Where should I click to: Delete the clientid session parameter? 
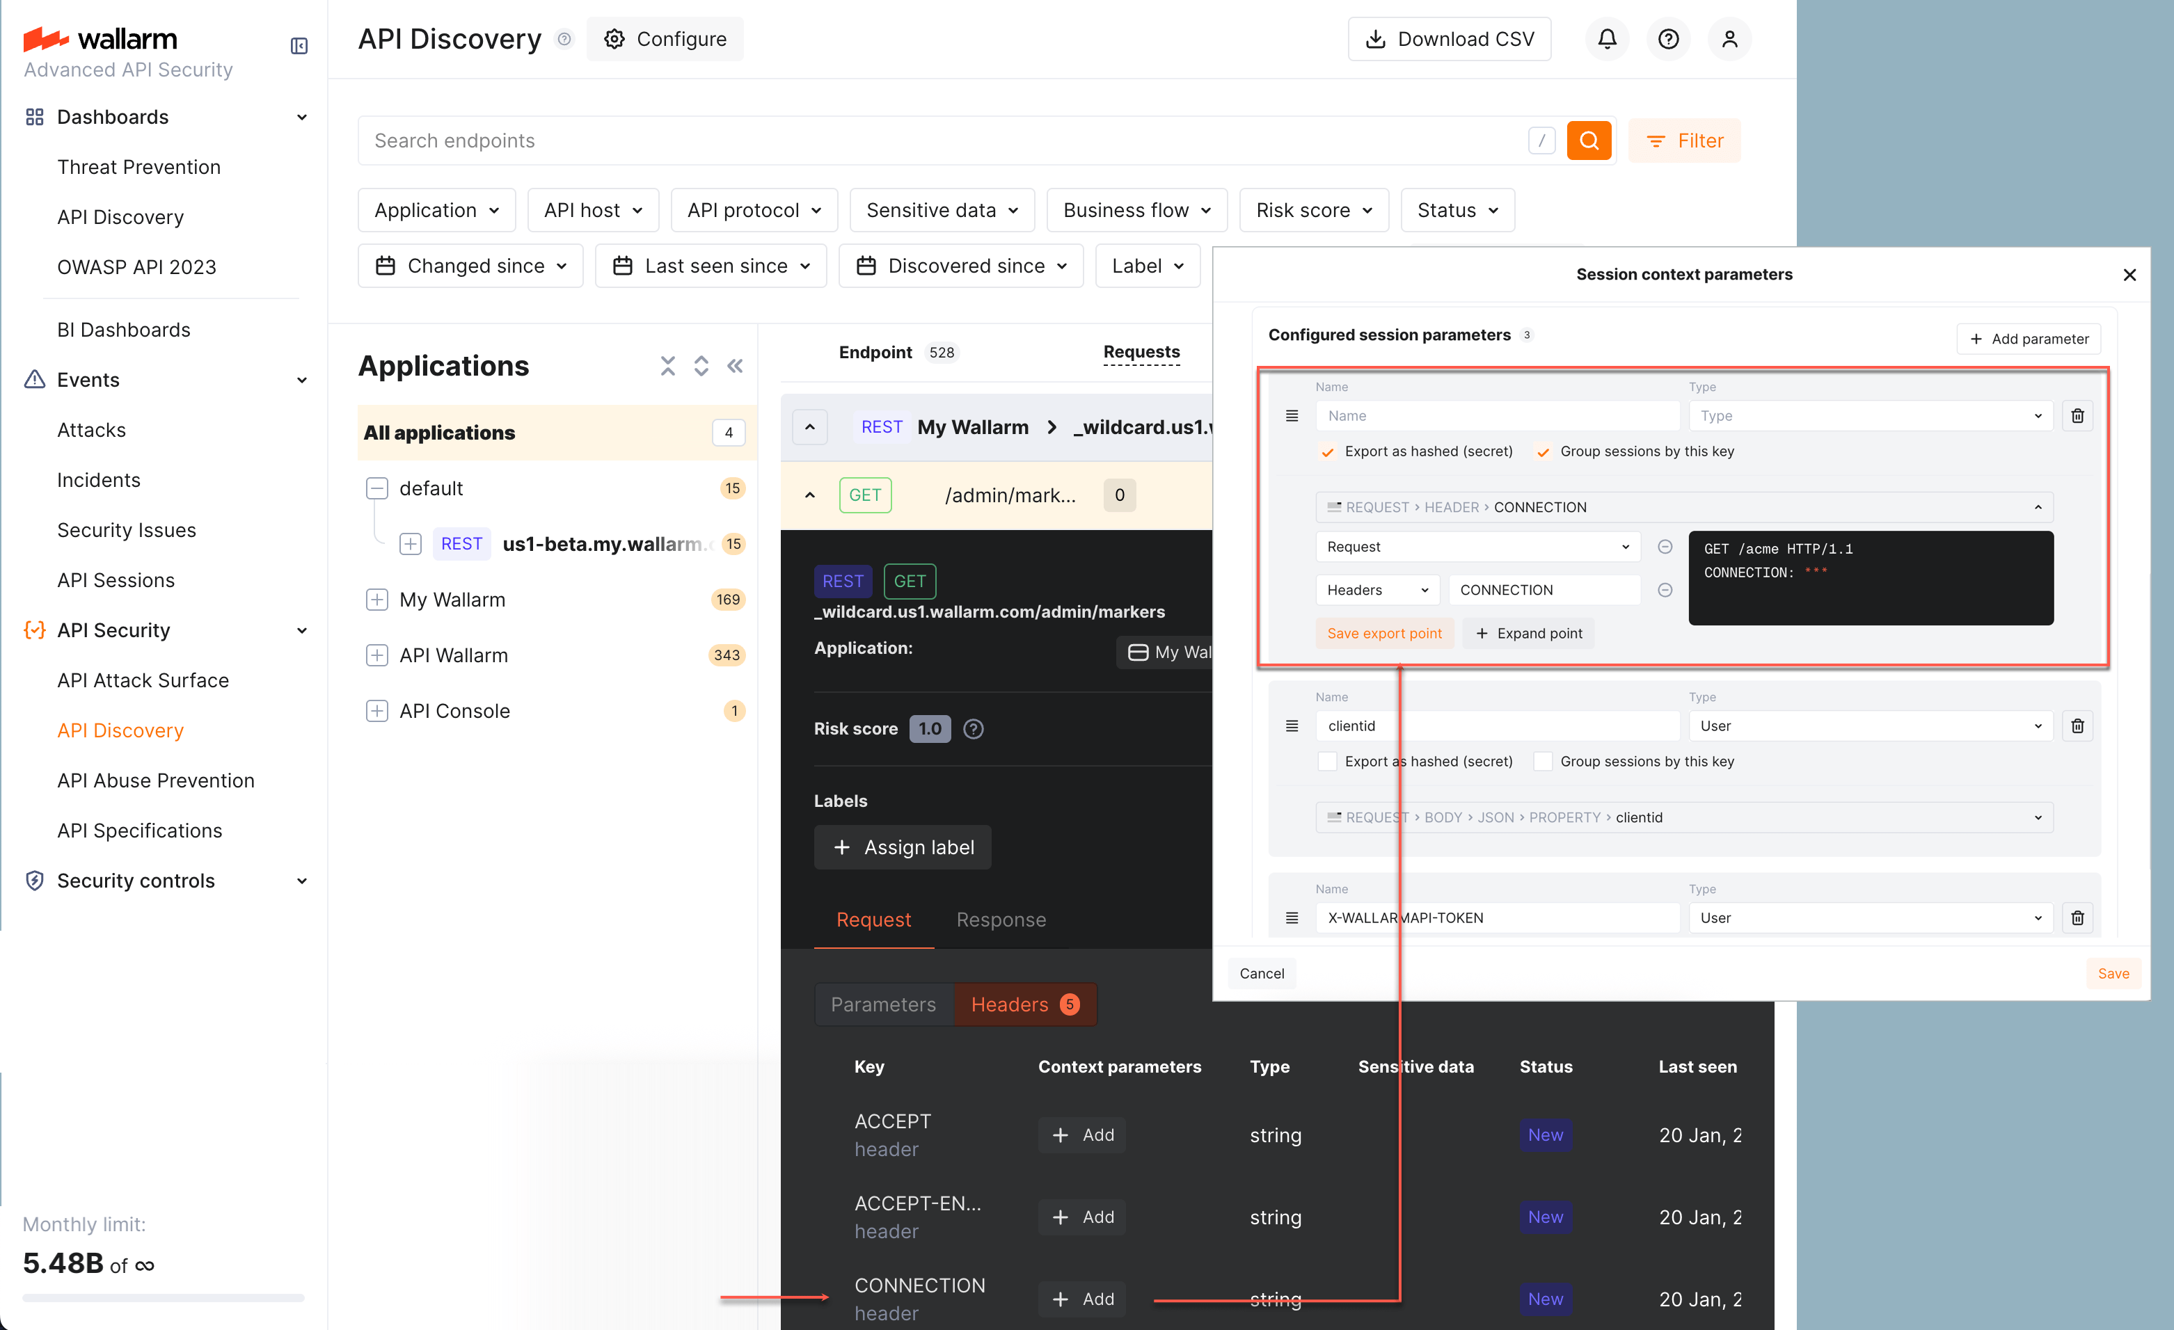(x=2078, y=725)
